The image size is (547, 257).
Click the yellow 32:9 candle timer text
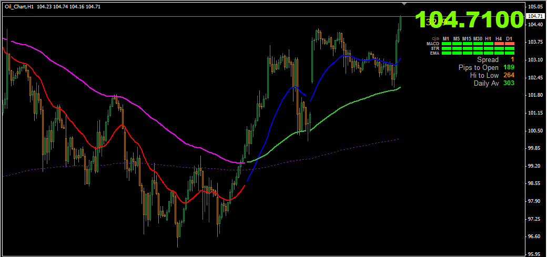click(435, 22)
